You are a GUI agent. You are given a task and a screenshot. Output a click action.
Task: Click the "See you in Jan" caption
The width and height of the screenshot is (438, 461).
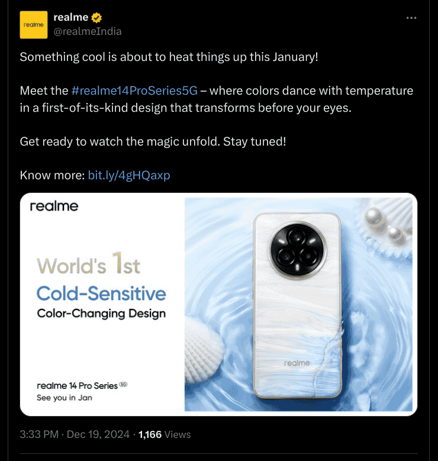point(65,398)
